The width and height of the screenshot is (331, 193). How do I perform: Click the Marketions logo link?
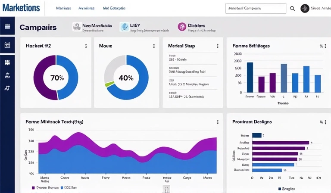click(21, 8)
